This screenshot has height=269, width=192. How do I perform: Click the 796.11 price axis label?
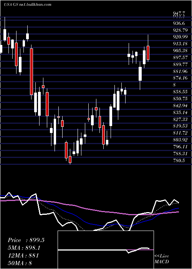180,147
